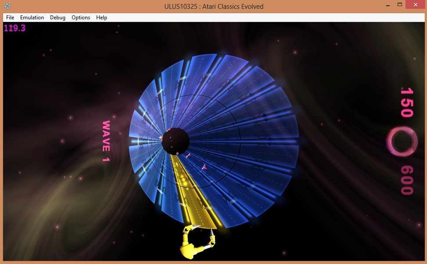Open the Help menu
427x264 pixels.
(101, 18)
